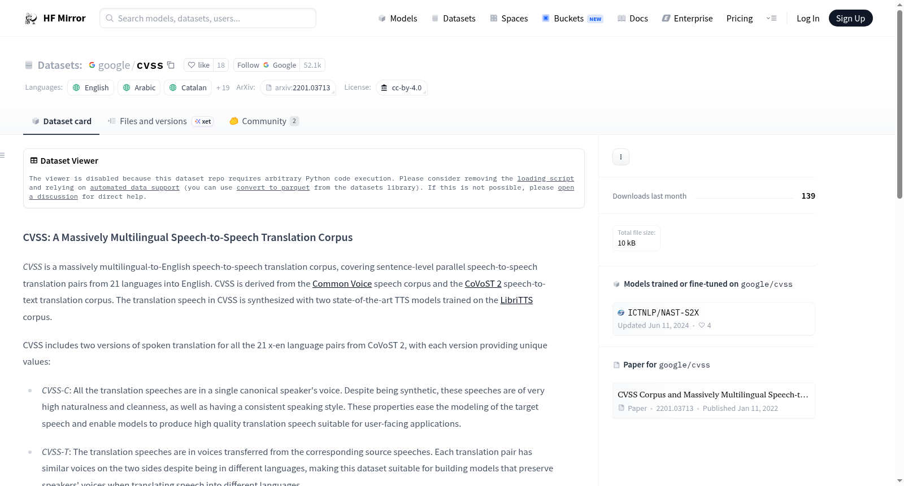Open the google organization link

(114, 65)
